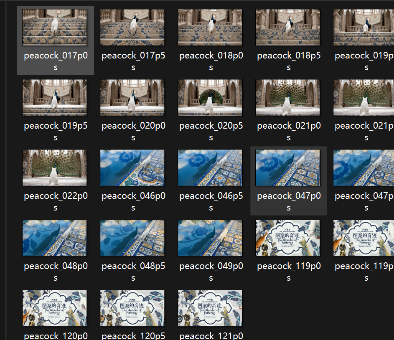Select the peacock_018p0s file
394x340 pixels.
click(210, 28)
